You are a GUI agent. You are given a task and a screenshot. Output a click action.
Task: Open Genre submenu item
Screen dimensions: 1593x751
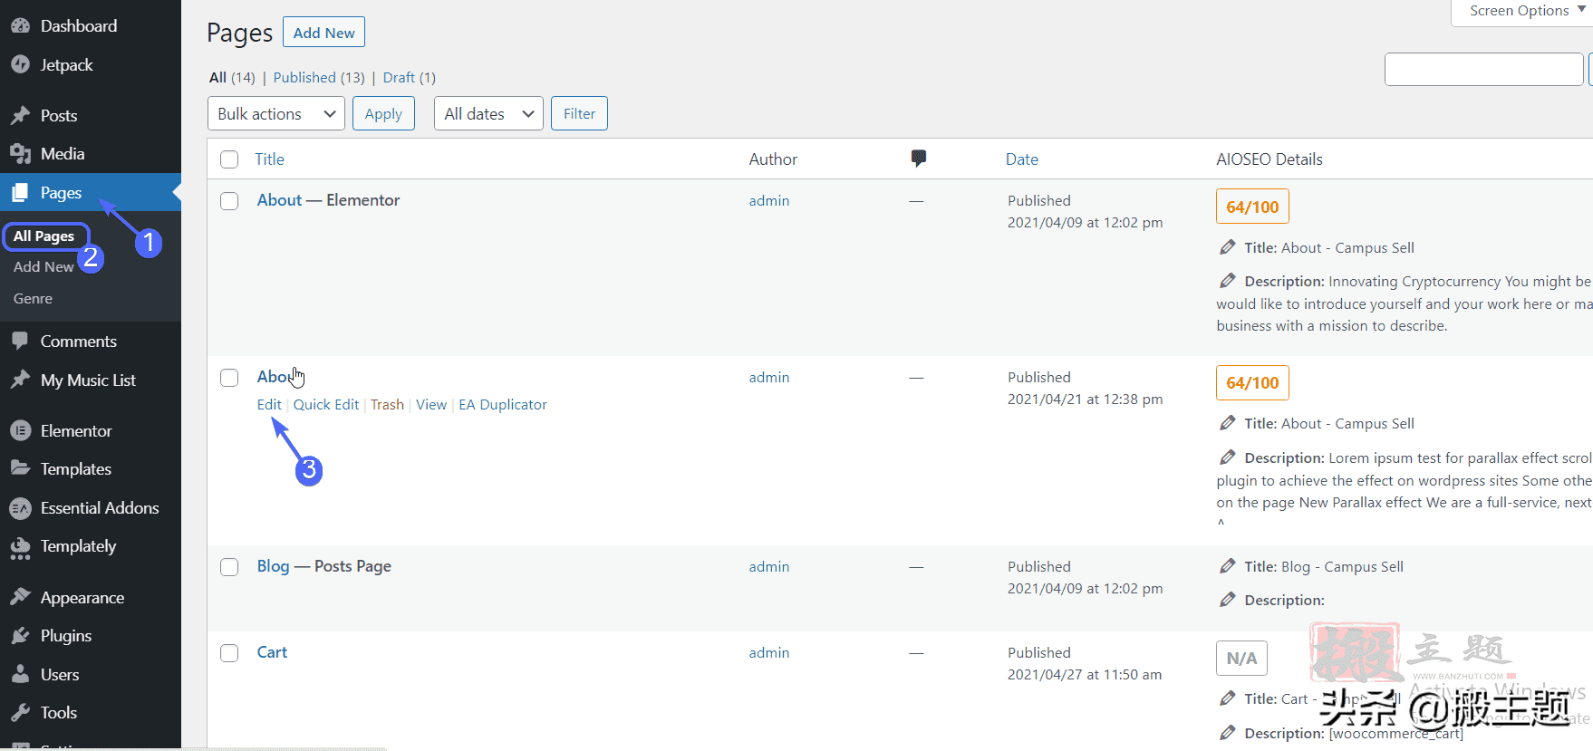click(33, 298)
